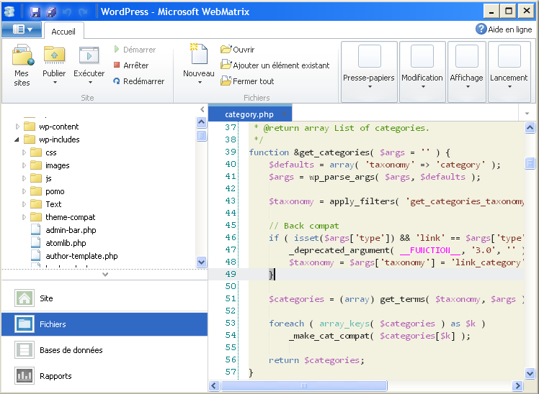Click the Exécuter icon in ribbon
Viewport: 539px width, 394px height.
coord(89,55)
